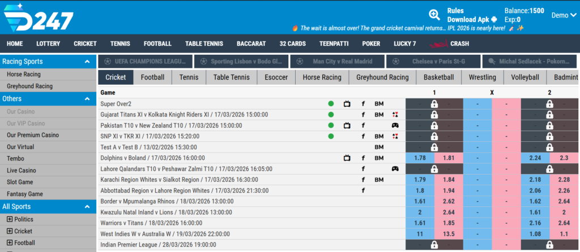Image resolution: width=580 pixels, height=252 pixels.
Task: Click back odds 1.08 for Australia W
Action: coord(535,234)
